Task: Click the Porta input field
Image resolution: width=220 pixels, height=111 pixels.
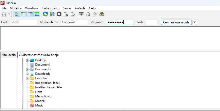Action: tap(152, 22)
